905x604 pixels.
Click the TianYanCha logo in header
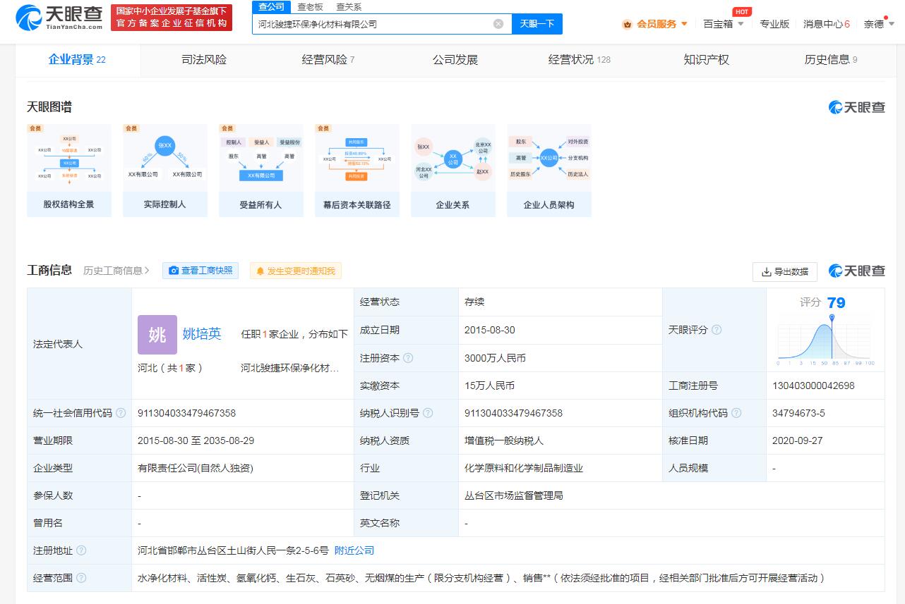pyautogui.click(x=59, y=17)
